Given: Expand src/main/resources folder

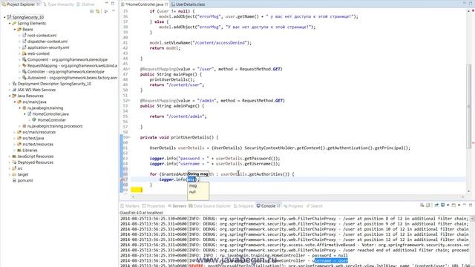Looking at the screenshot, I should [15, 132].
